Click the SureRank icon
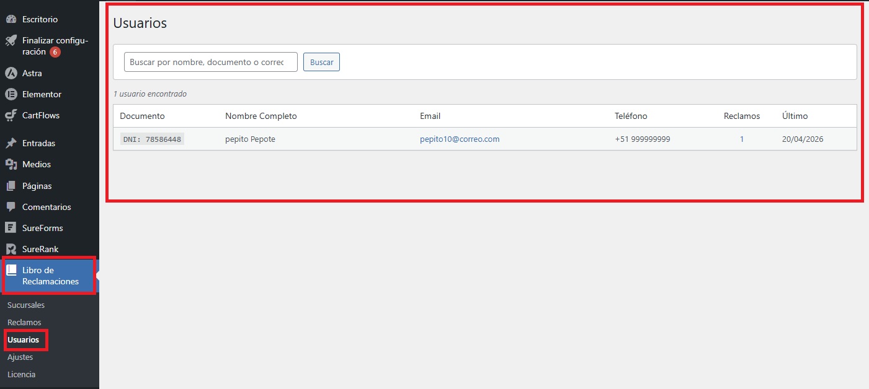The height and width of the screenshot is (389, 869). [11, 249]
